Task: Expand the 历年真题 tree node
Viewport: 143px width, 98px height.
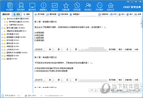Action: click(2, 34)
